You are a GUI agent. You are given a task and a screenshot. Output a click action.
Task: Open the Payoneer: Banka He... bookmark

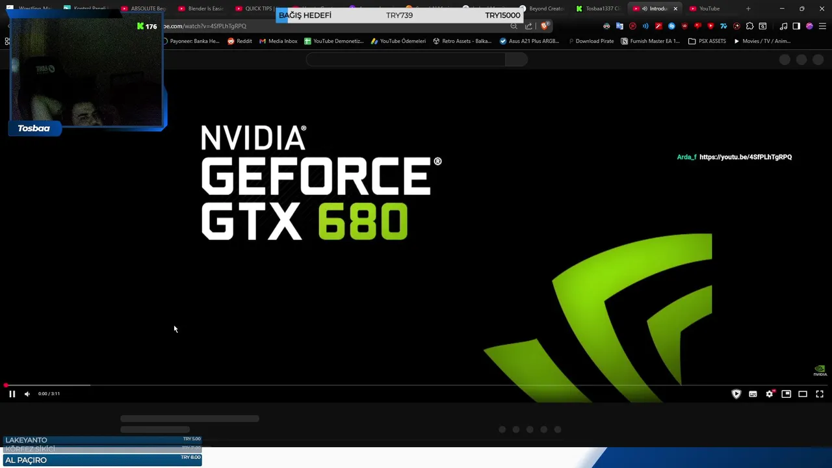(x=190, y=41)
